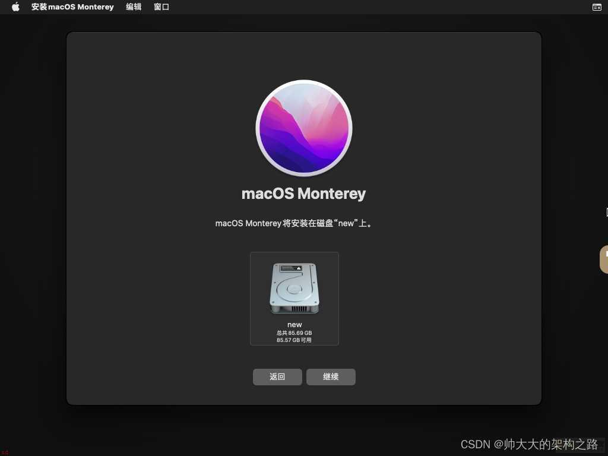The height and width of the screenshot is (456, 608).
Task: Click the "macOS Monterey" heading
Action: pos(303,194)
